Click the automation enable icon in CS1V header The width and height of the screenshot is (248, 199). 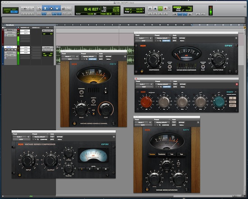click(101, 56)
